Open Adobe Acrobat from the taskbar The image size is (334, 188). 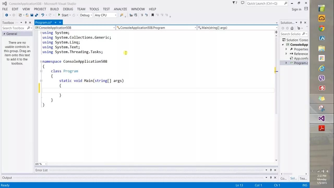click(x=321, y=128)
